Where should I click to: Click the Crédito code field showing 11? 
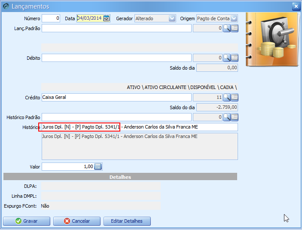tap(207, 97)
